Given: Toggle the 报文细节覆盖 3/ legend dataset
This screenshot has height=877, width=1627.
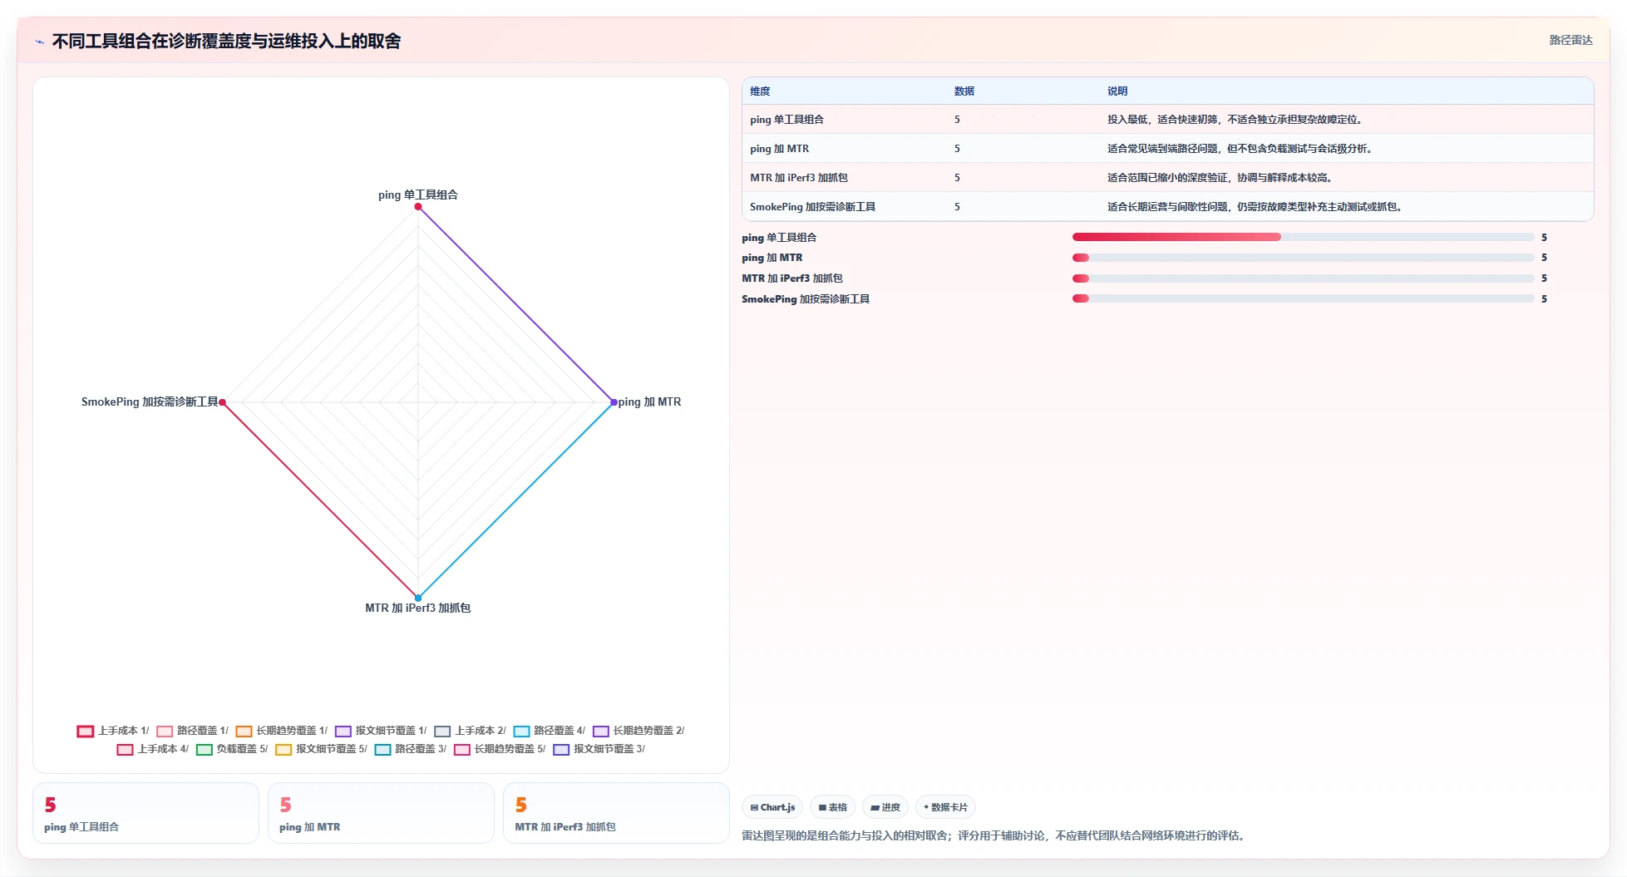Looking at the screenshot, I should pyautogui.click(x=599, y=749).
